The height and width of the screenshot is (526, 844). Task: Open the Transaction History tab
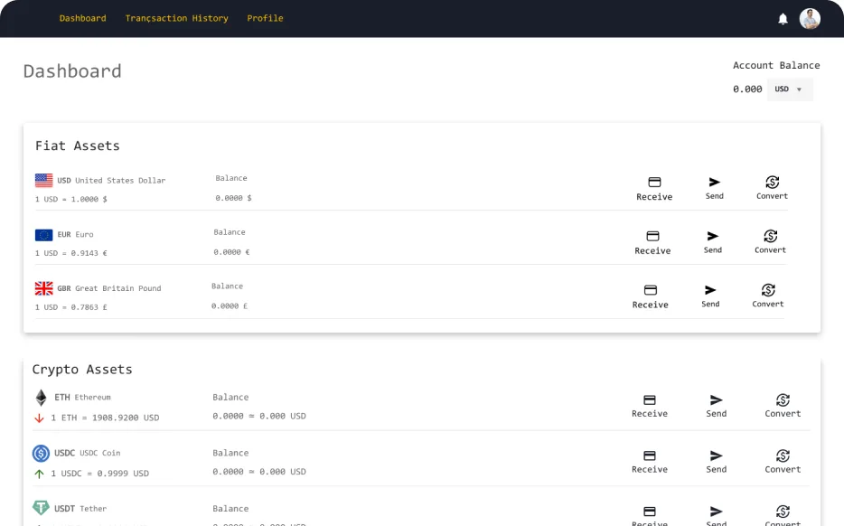pyautogui.click(x=176, y=18)
